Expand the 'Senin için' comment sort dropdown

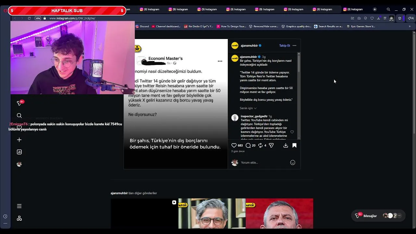[x=248, y=108]
